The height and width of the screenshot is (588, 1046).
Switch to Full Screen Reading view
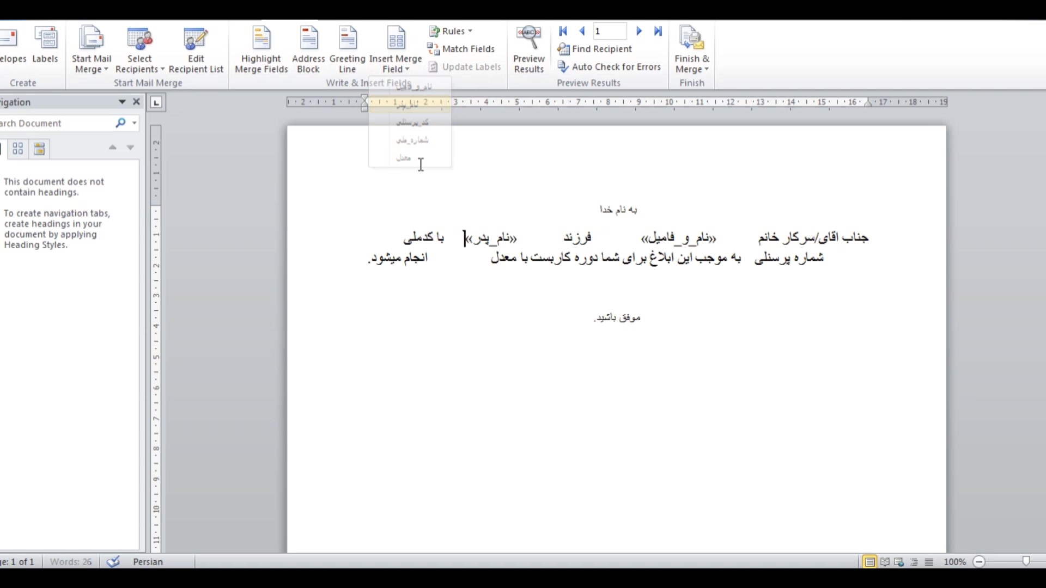[x=885, y=562]
